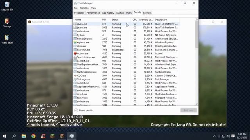The height and width of the screenshot is (140, 250).
Task: Select the System process row
Action: click(126, 35)
